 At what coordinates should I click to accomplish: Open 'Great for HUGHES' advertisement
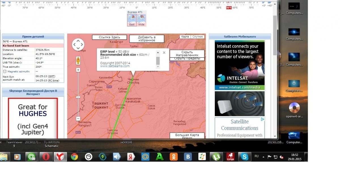pos(33,118)
